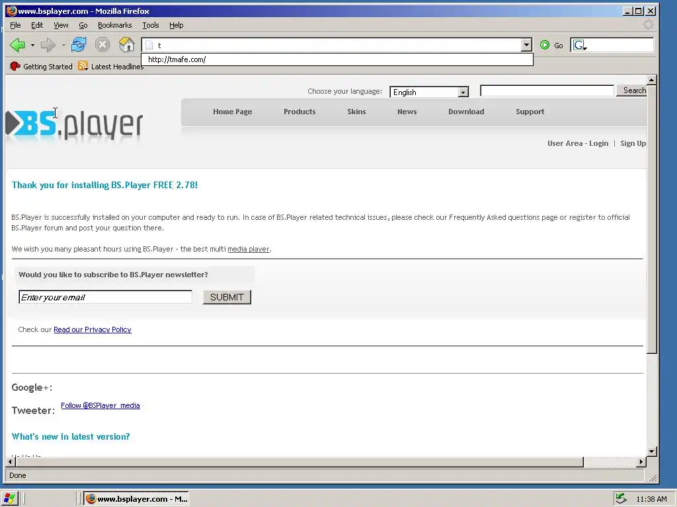Go to the Home Page tab
Screen dimensions: 677x507
coord(232,112)
